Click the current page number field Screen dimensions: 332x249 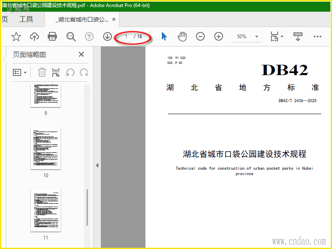126,37
